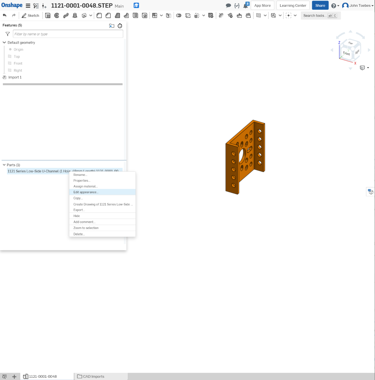Open the hamburger main menu
Image resolution: width=375 pixels, height=380 pixels.
(28, 5)
